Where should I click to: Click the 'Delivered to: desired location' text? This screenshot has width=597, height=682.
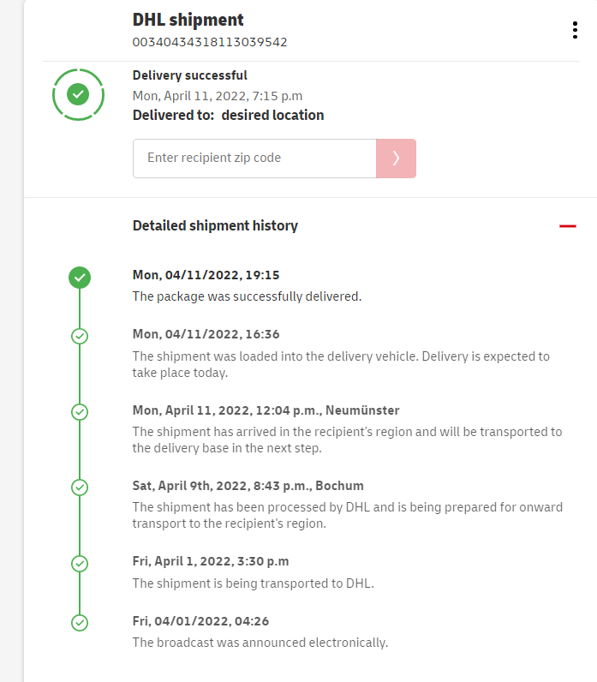point(228,115)
